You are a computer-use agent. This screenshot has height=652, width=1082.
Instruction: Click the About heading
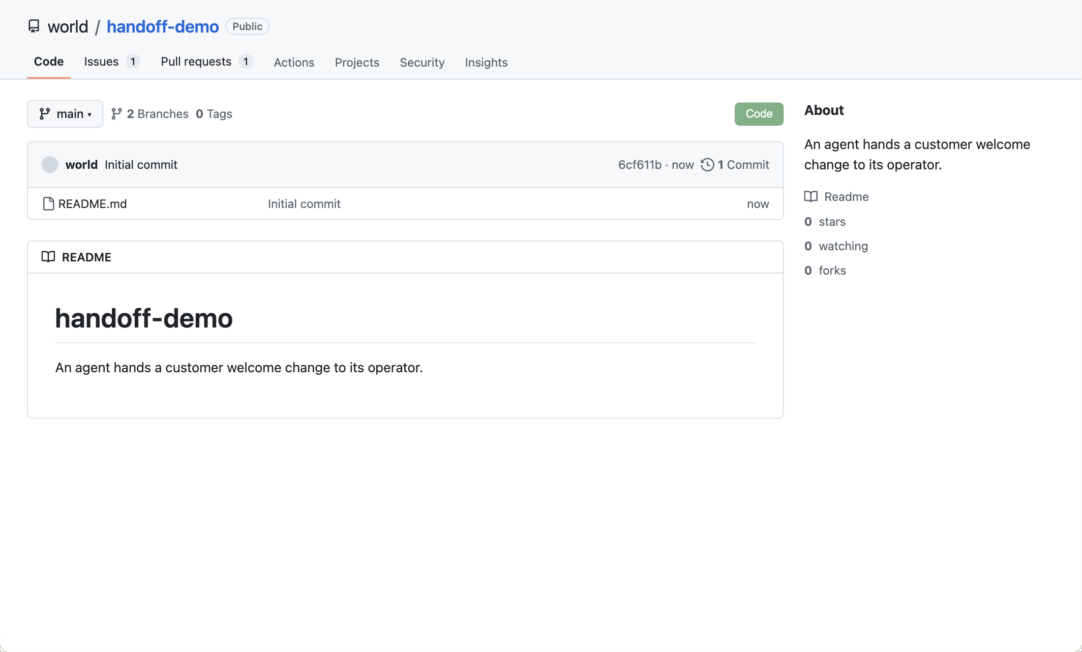824,110
